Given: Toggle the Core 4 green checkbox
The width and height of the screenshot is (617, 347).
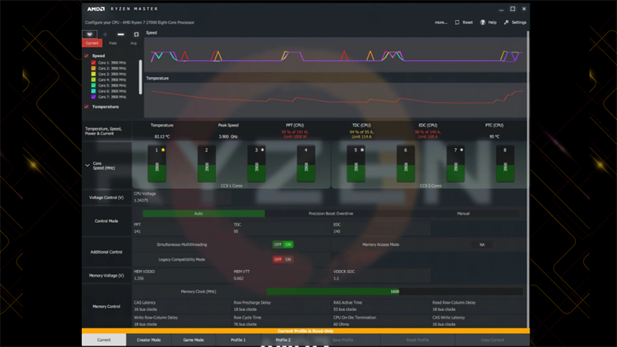Looking at the screenshot, I should click(x=93, y=79).
